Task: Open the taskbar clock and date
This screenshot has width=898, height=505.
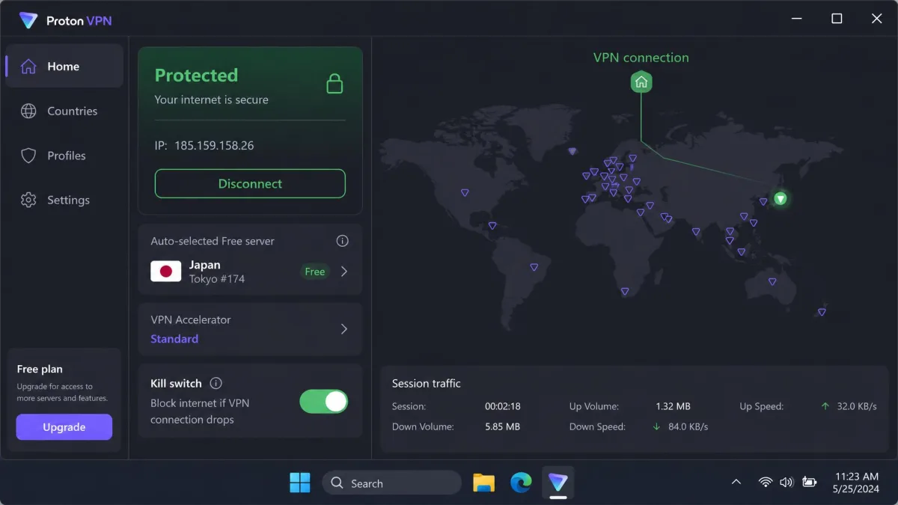Action: (855, 483)
